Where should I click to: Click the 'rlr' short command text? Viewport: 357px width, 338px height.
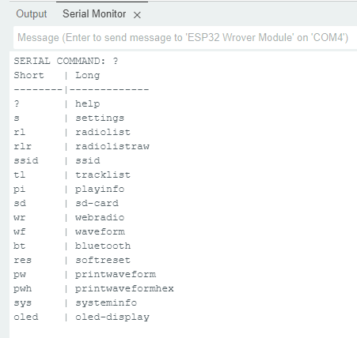coord(23,146)
